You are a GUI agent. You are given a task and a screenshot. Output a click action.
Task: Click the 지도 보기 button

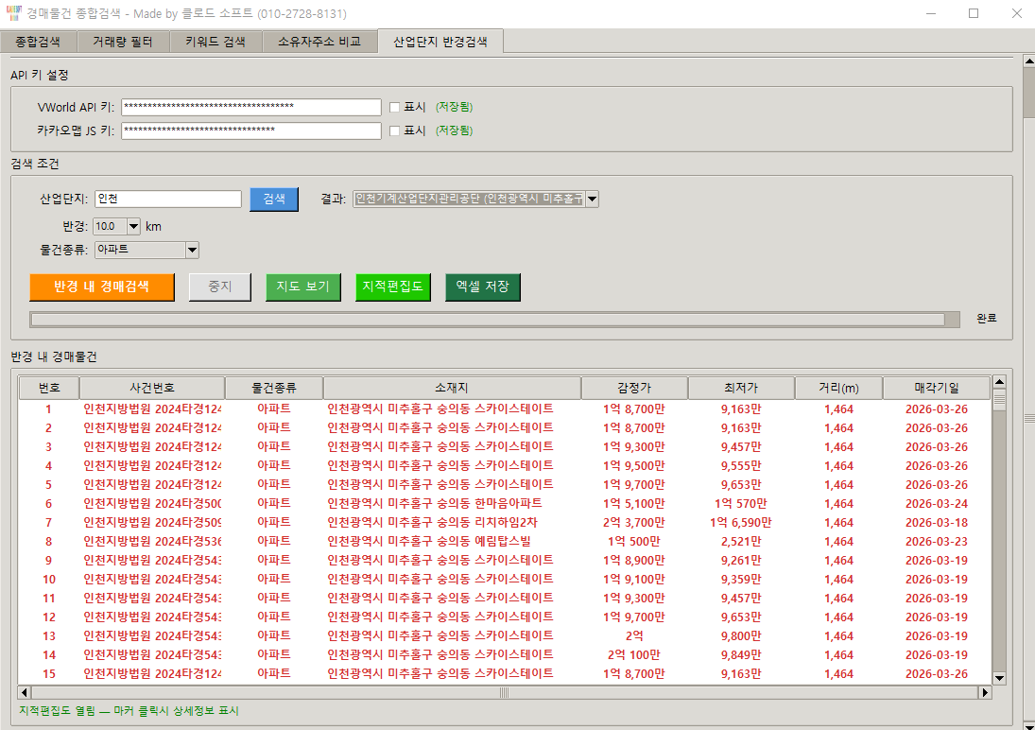tap(302, 287)
